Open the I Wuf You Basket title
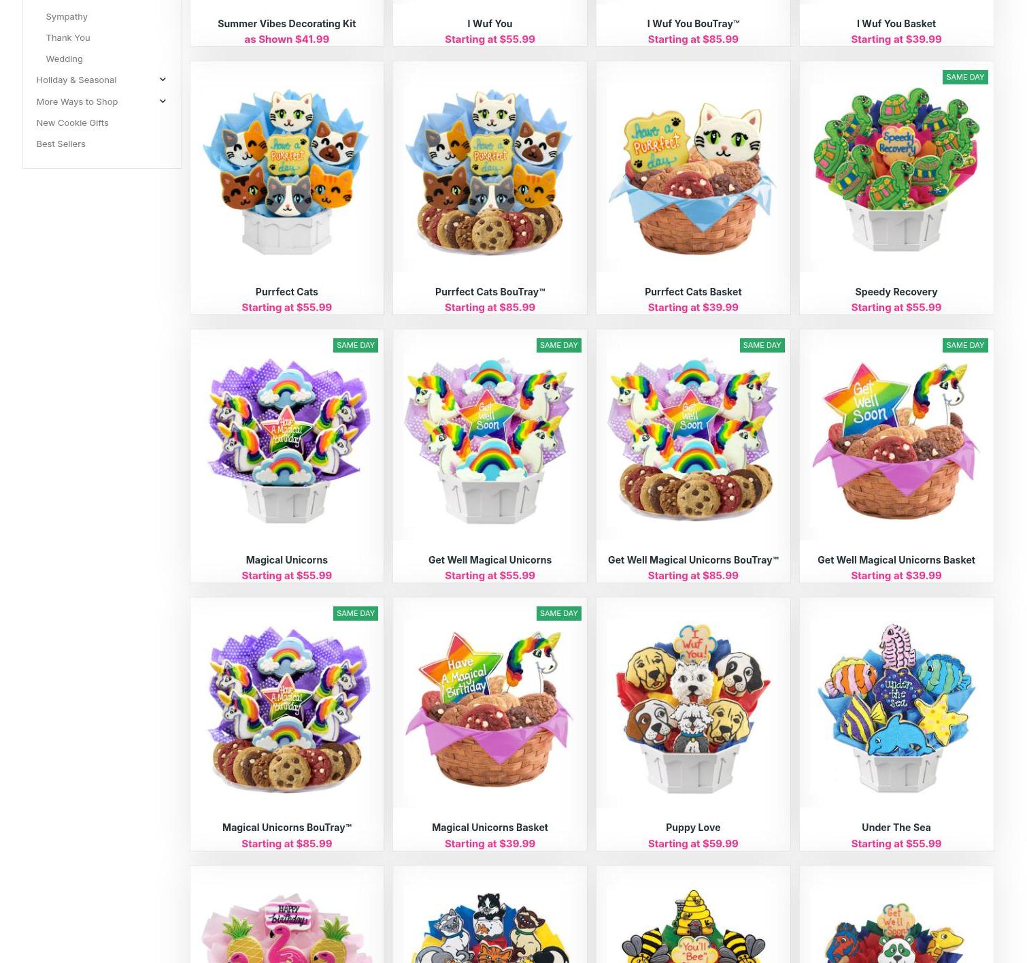Image resolution: width=1027 pixels, height=963 pixels. pos(896,23)
